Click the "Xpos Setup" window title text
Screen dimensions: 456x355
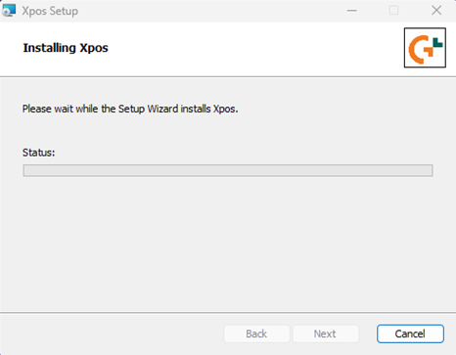(x=50, y=11)
